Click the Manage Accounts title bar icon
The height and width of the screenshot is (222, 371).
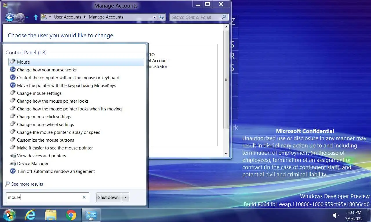tap(5, 5)
